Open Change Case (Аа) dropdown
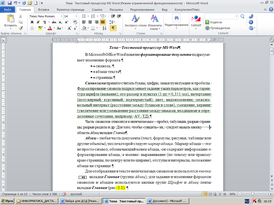The image size is (274, 205). point(60,28)
